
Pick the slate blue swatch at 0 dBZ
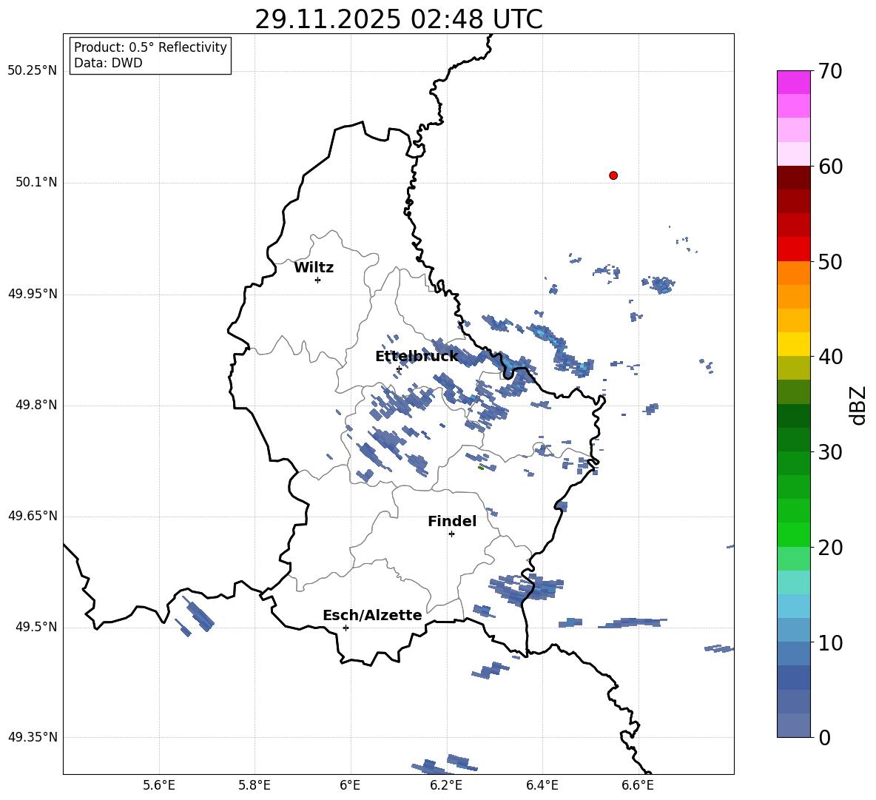click(793, 725)
